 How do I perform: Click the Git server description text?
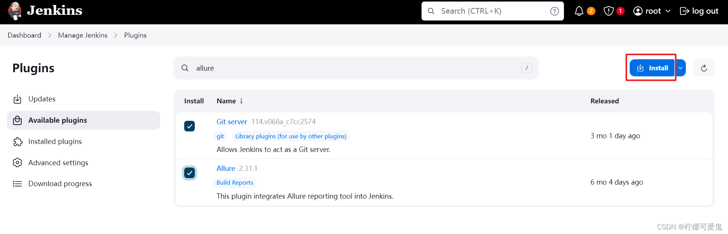pos(273,150)
